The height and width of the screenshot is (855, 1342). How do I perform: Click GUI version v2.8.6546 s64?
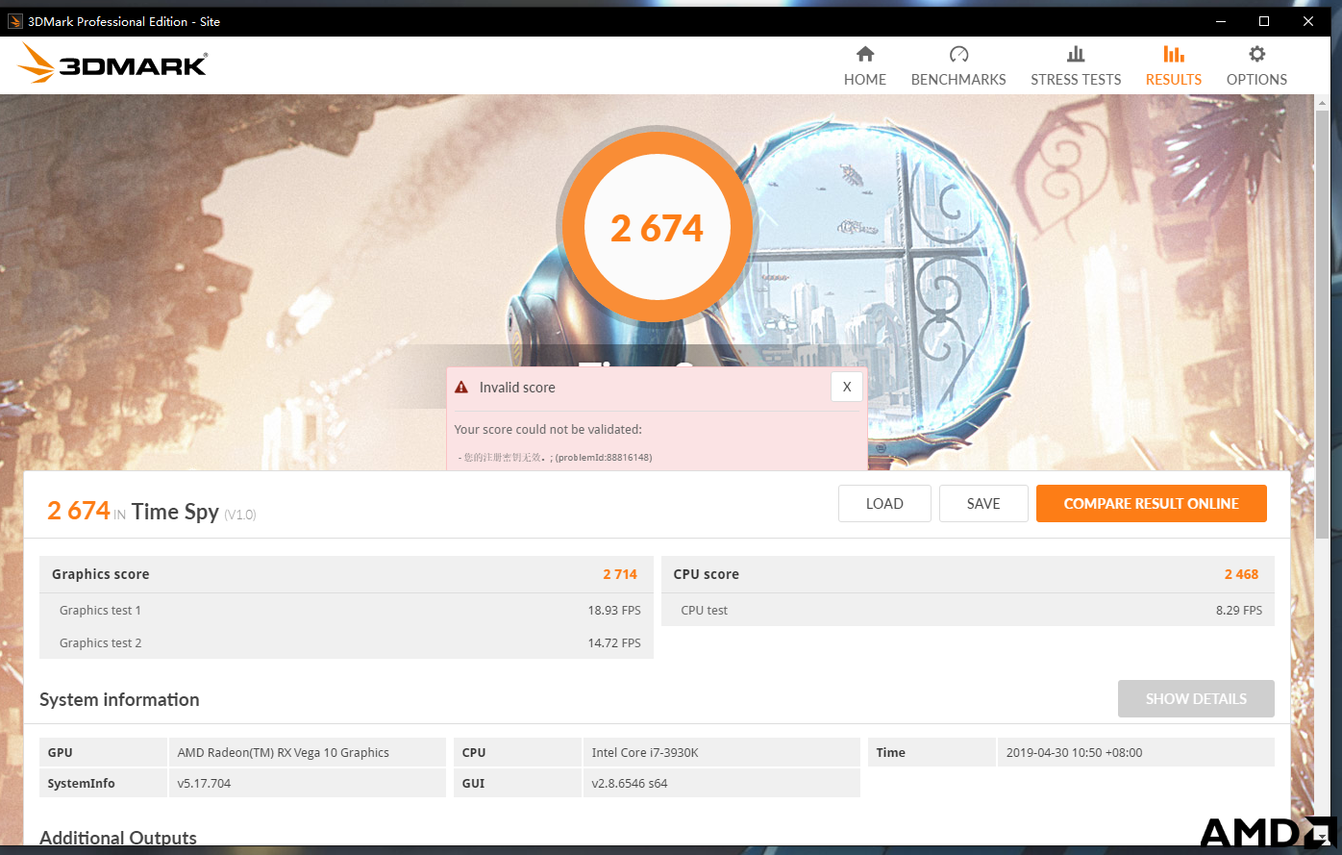coord(630,783)
